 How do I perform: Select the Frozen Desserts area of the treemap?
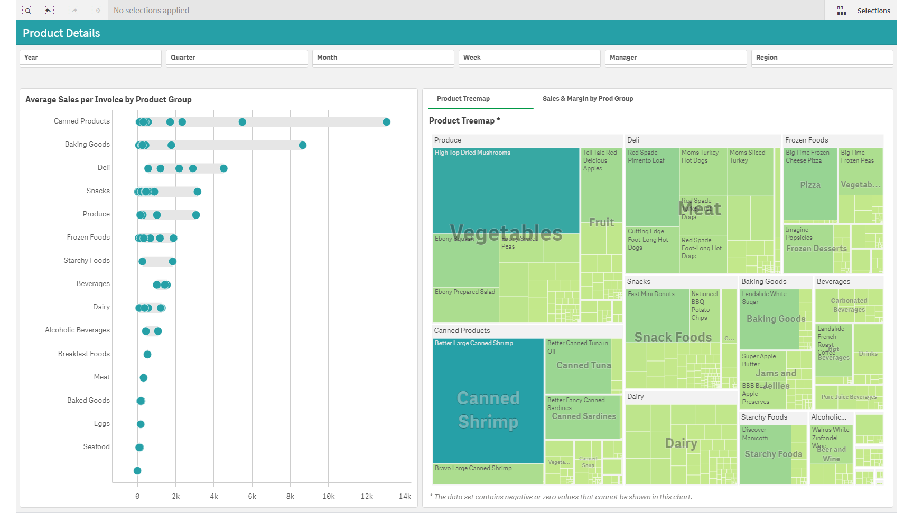[816, 248]
